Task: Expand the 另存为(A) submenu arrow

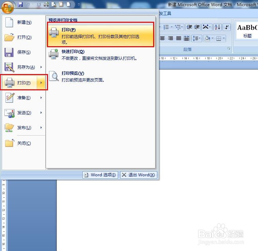Action: point(41,67)
